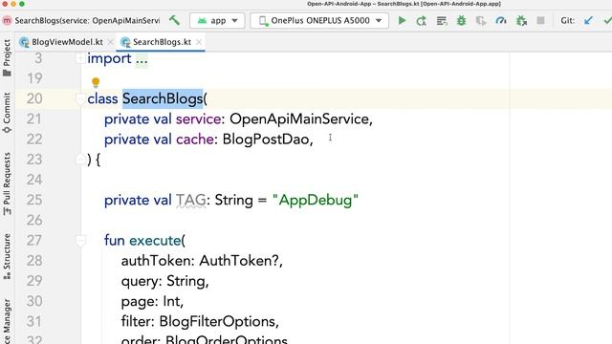Image resolution: width=612 pixels, height=344 pixels.
Task: Click the SearchBlogs(service: OpenApiMainServi breadcrumb
Action: tap(81, 21)
